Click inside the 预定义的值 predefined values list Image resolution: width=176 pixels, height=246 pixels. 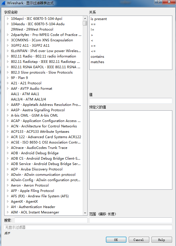[x=131, y=150]
